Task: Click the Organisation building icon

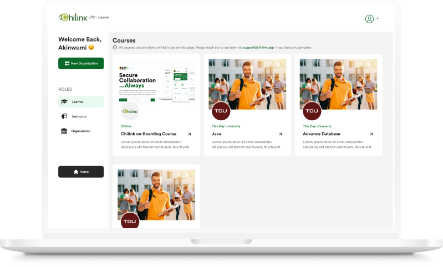Action: (64, 131)
